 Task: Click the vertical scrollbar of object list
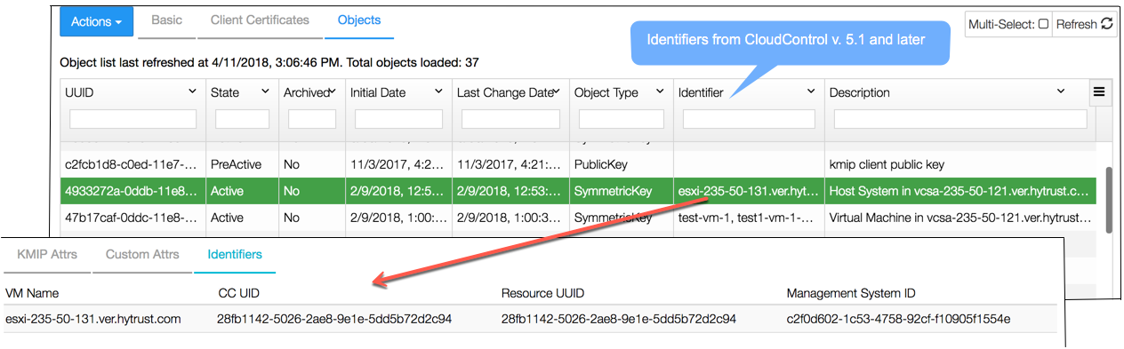(x=1108, y=200)
